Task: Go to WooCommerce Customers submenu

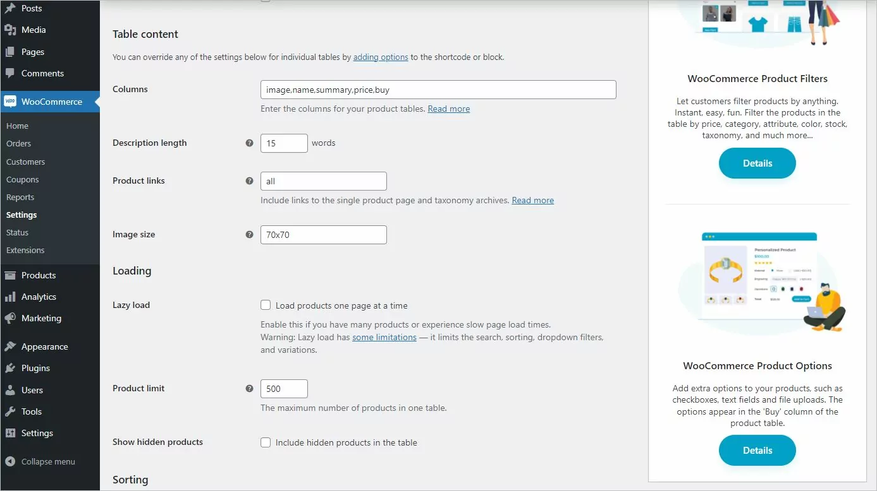Action: click(x=25, y=162)
